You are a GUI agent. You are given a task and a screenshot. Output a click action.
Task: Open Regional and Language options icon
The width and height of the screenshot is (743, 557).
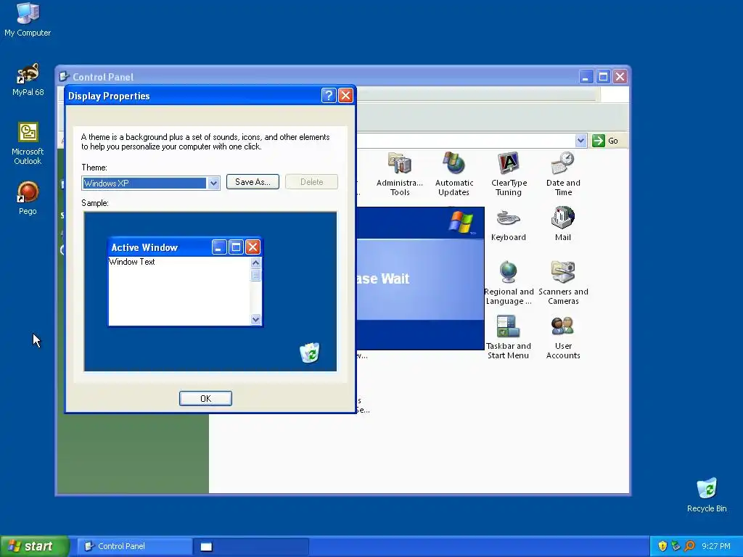point(509,283)
